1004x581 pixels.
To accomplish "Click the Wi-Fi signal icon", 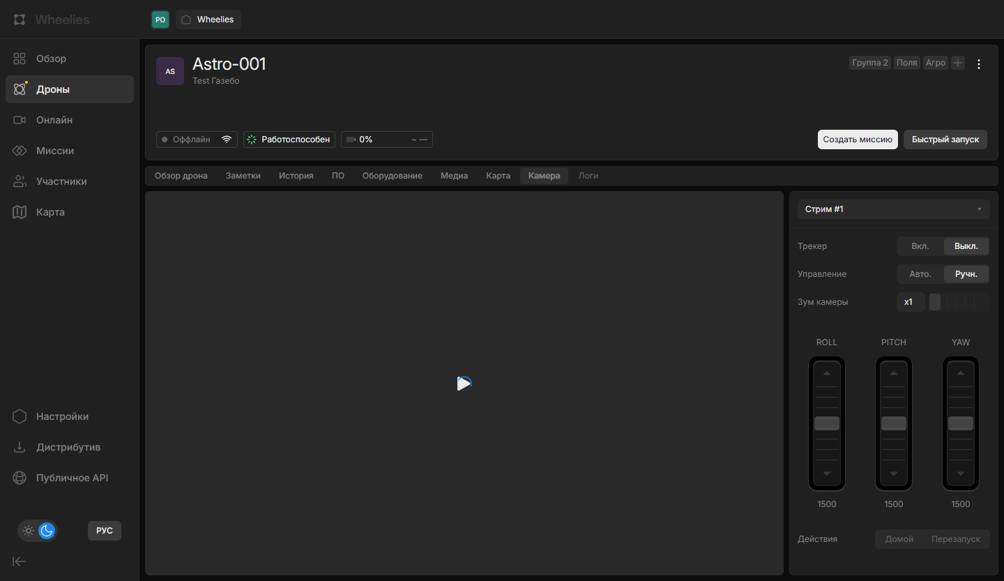I will [226, 139].
